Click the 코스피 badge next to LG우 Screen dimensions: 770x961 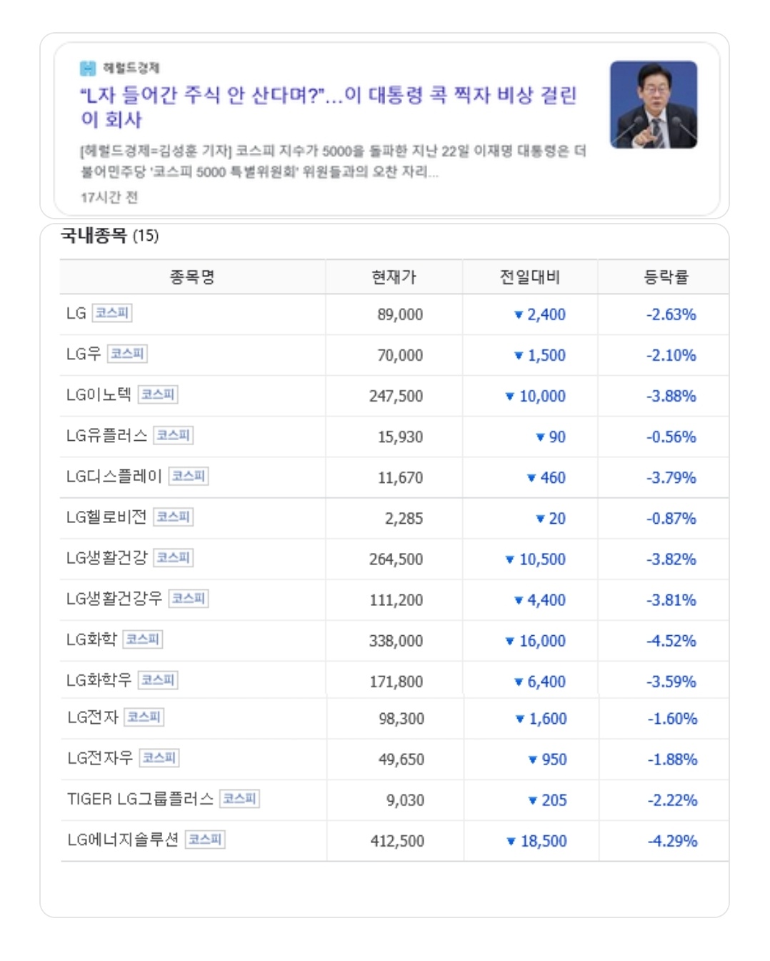tap(127, 354)
